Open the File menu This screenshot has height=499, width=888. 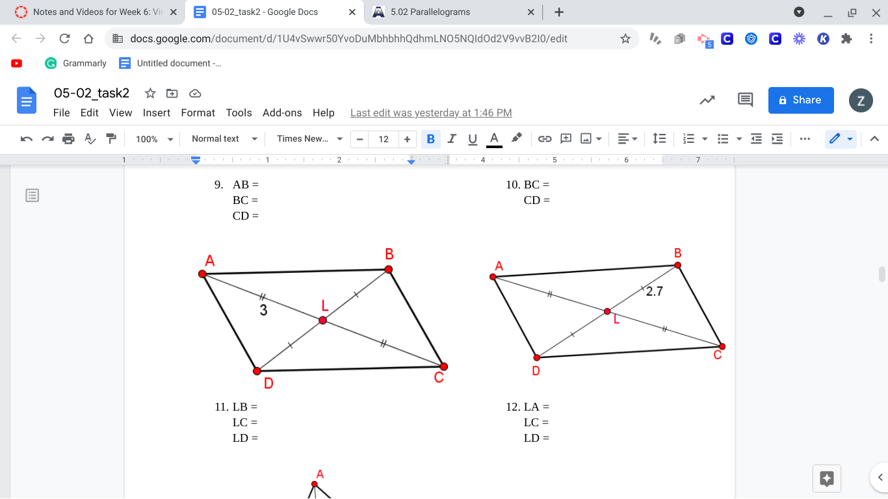click(62, 112)
